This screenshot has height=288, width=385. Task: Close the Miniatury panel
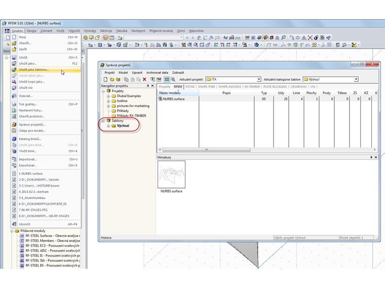tap(376, 157)
